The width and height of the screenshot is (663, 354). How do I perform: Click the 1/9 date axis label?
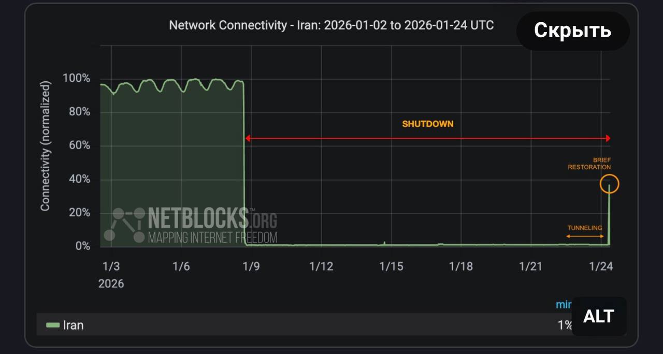click(251, 266)
